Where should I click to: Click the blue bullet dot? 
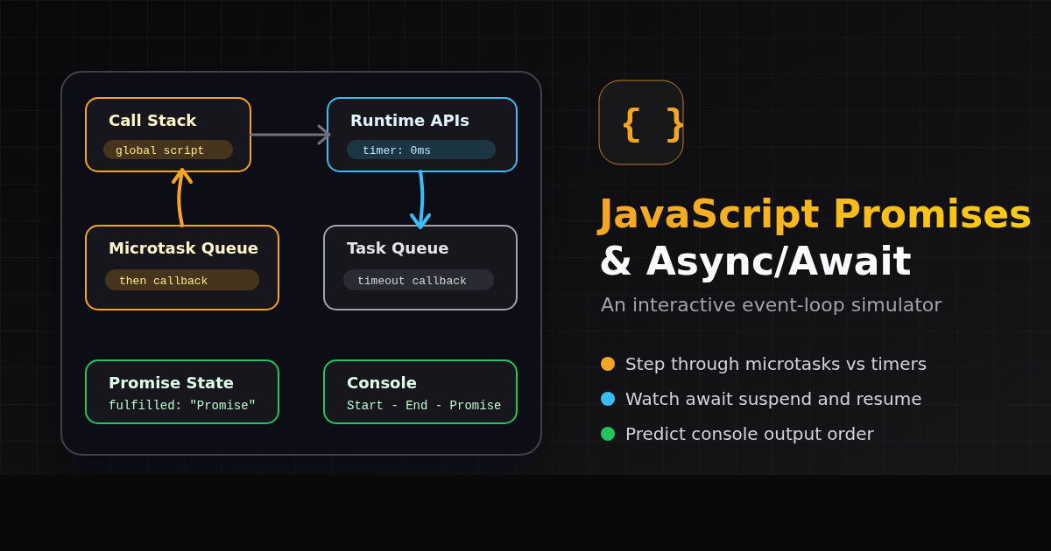coord(608,399)
